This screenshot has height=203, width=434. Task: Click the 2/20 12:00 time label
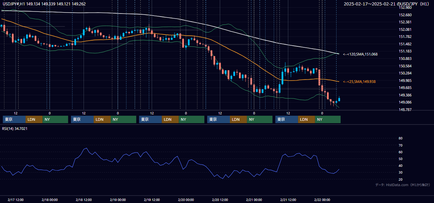pyautogui.click(x=220, y=200)
